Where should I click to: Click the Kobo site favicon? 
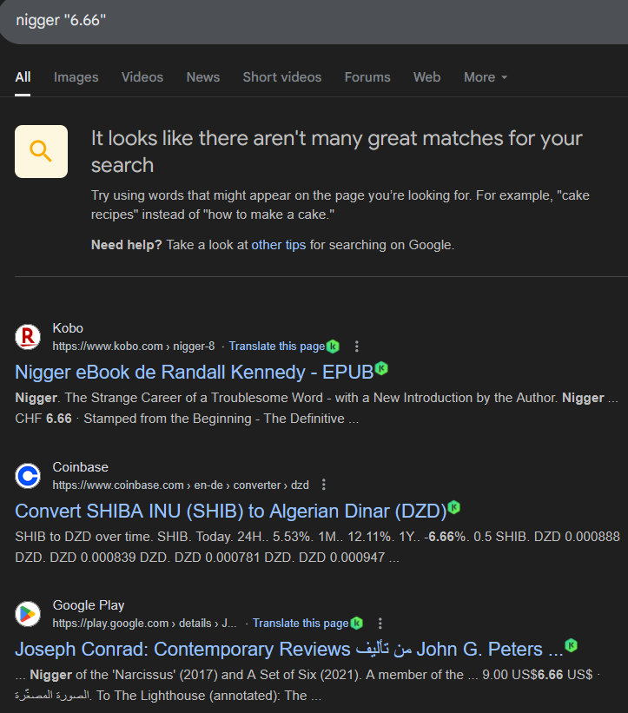pyautogui.click(x=28, y=337)
